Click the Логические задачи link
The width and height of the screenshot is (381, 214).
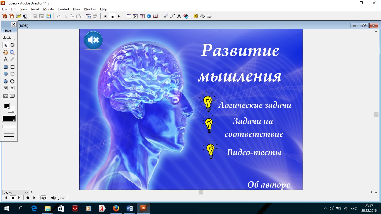click(x=255, y=105)
